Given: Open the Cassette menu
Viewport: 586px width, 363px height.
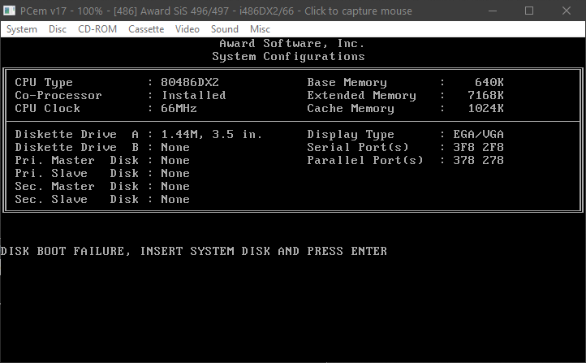Looking at the screenshot, I should point(146,28).
